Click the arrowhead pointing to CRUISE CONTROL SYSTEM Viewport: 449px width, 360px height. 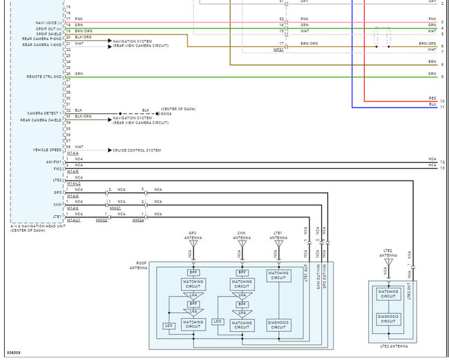tap(110, 150)
